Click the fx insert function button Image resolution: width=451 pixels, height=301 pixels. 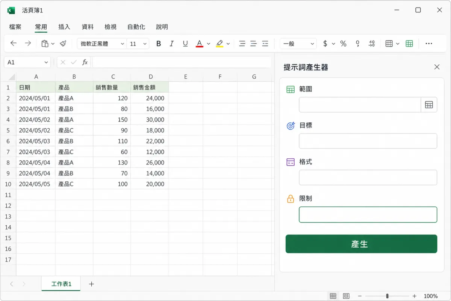[x=85, y=62]
